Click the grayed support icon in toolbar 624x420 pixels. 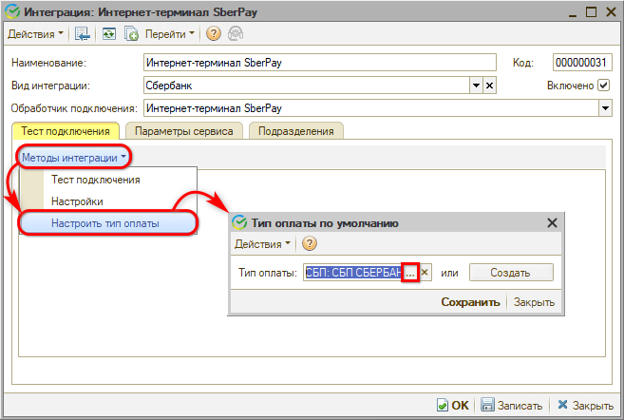(x=236, y=34)
